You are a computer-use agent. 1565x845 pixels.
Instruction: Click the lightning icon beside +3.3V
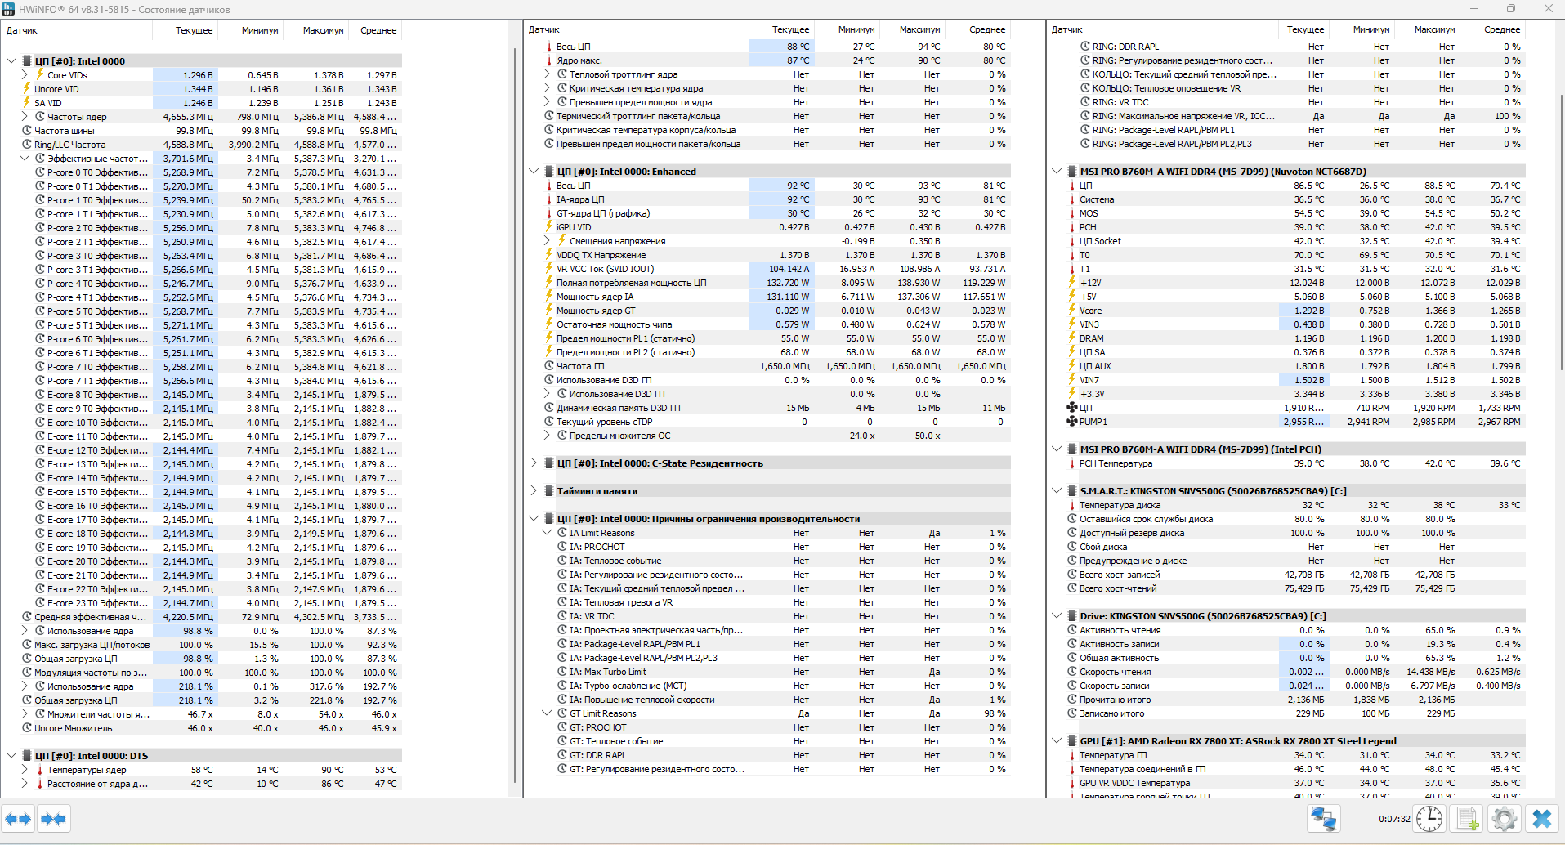tap(1072, 394)
